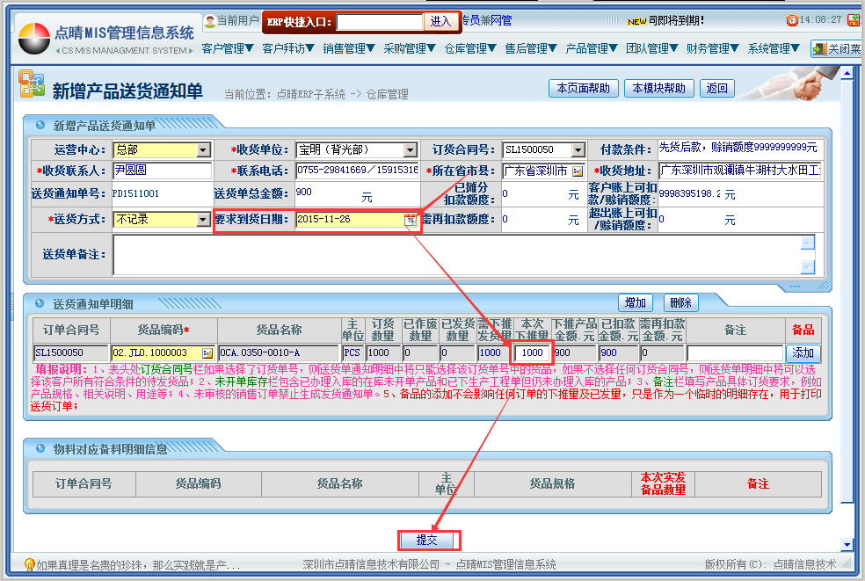Click the clock icon beside the time

(x=792, y=19)
